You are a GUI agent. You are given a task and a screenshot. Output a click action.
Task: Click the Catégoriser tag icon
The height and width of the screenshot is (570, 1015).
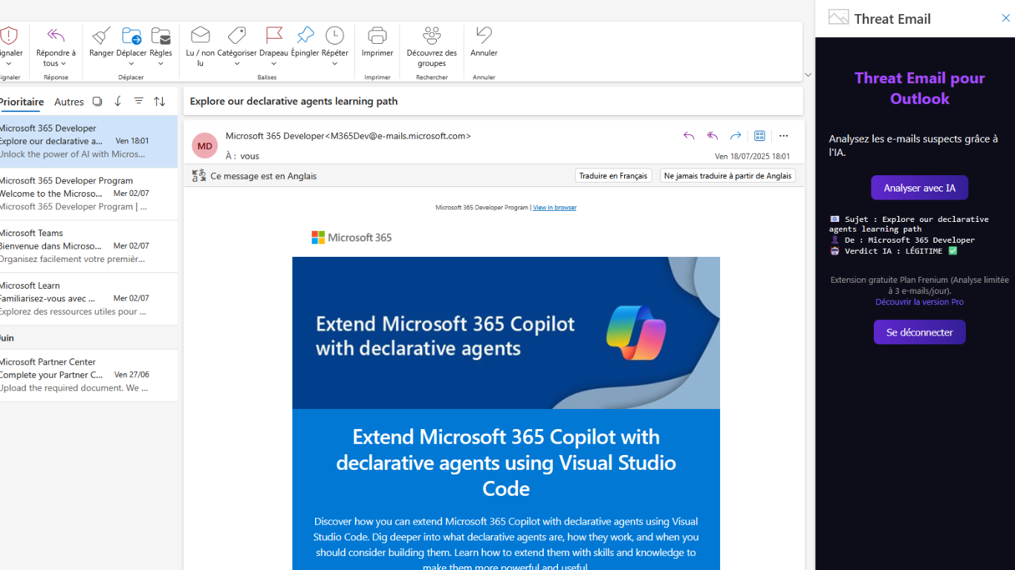[x=237, y=35]
